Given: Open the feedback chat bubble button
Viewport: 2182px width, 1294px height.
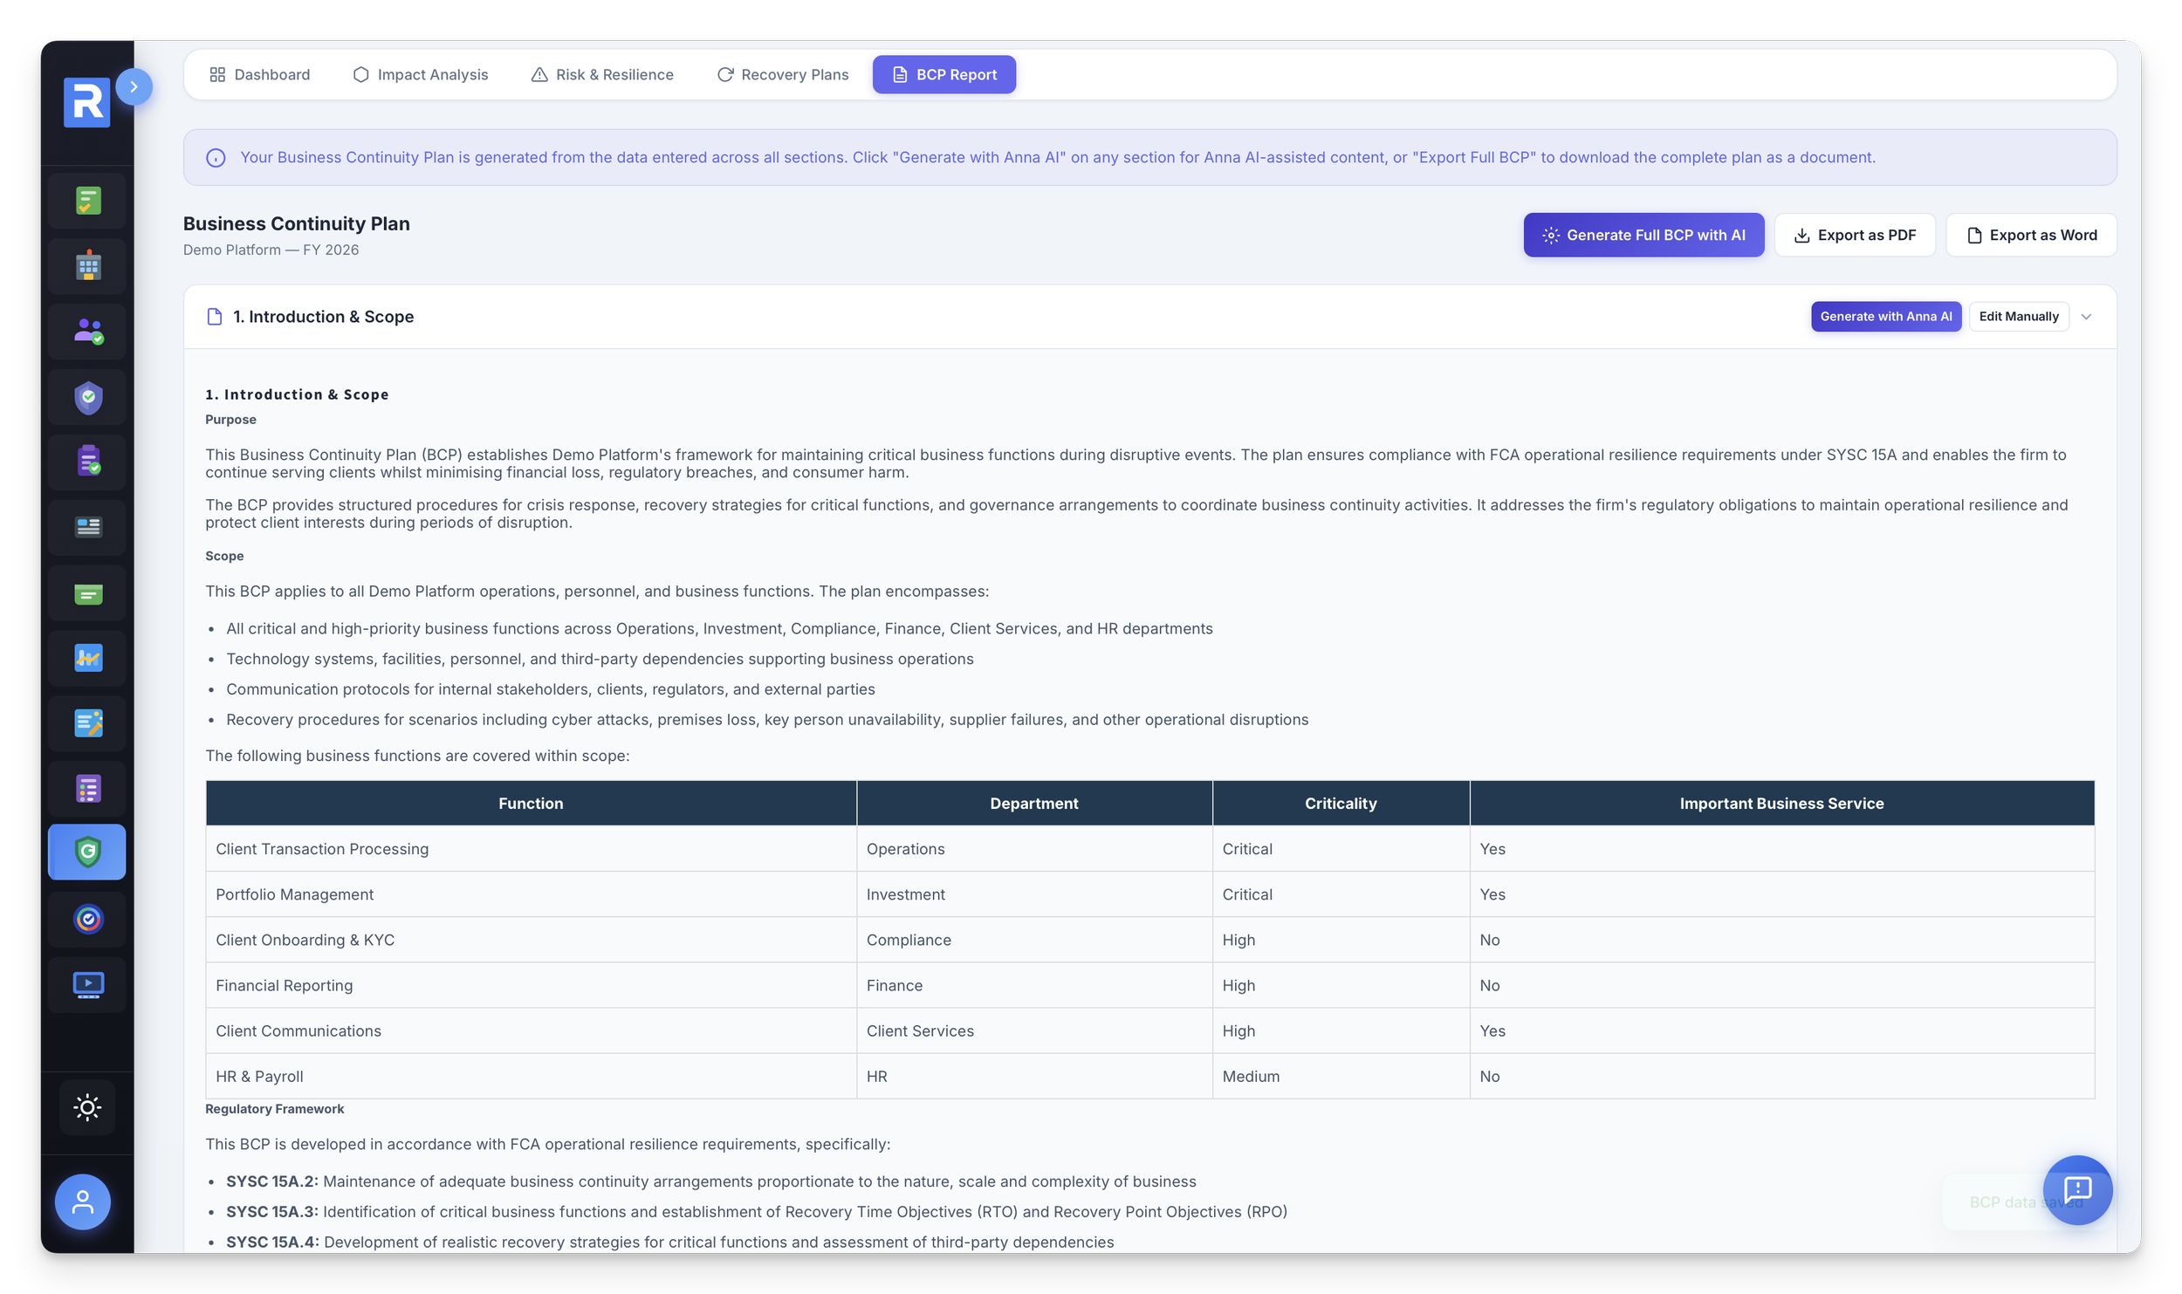Looking at the screenshot, I should click(x=2076, y=1189).
